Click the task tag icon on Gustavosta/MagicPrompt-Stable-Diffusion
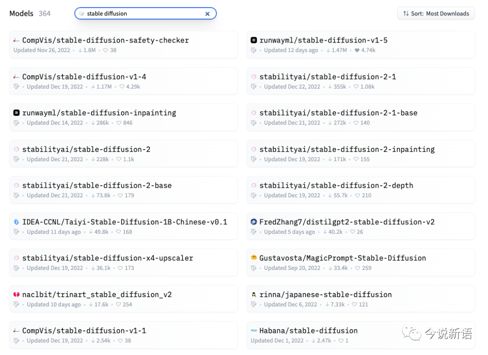488x355 pixels. (x=254, y=268)
